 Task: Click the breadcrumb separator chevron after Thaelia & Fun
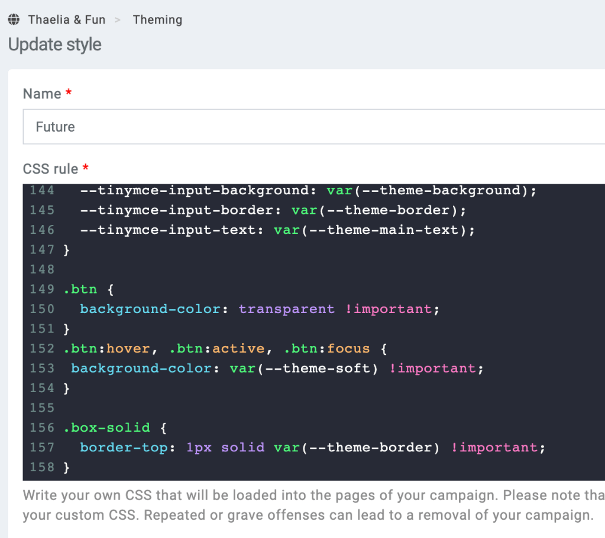pos(118,19)
